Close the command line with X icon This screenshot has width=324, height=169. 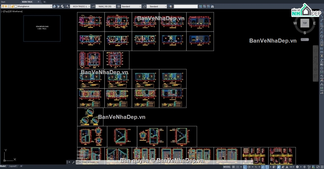click(x=69, y=162)
